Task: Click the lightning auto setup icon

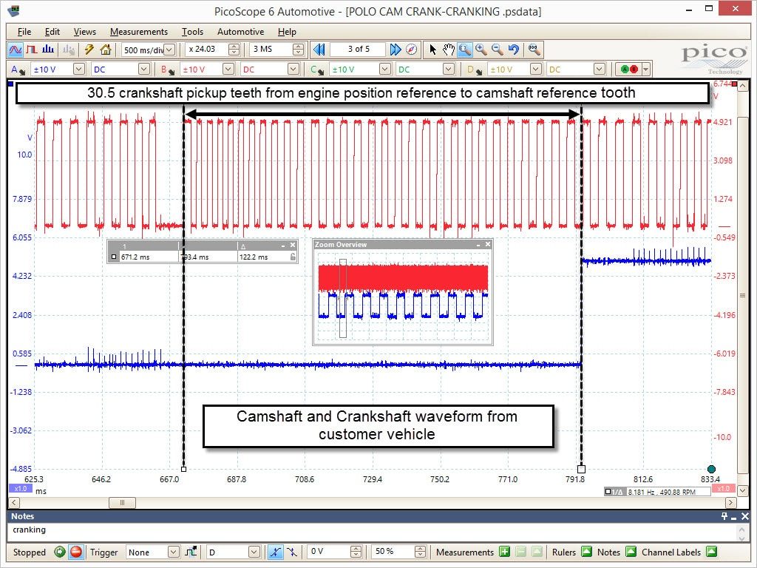Action: [x=89, y=50]
